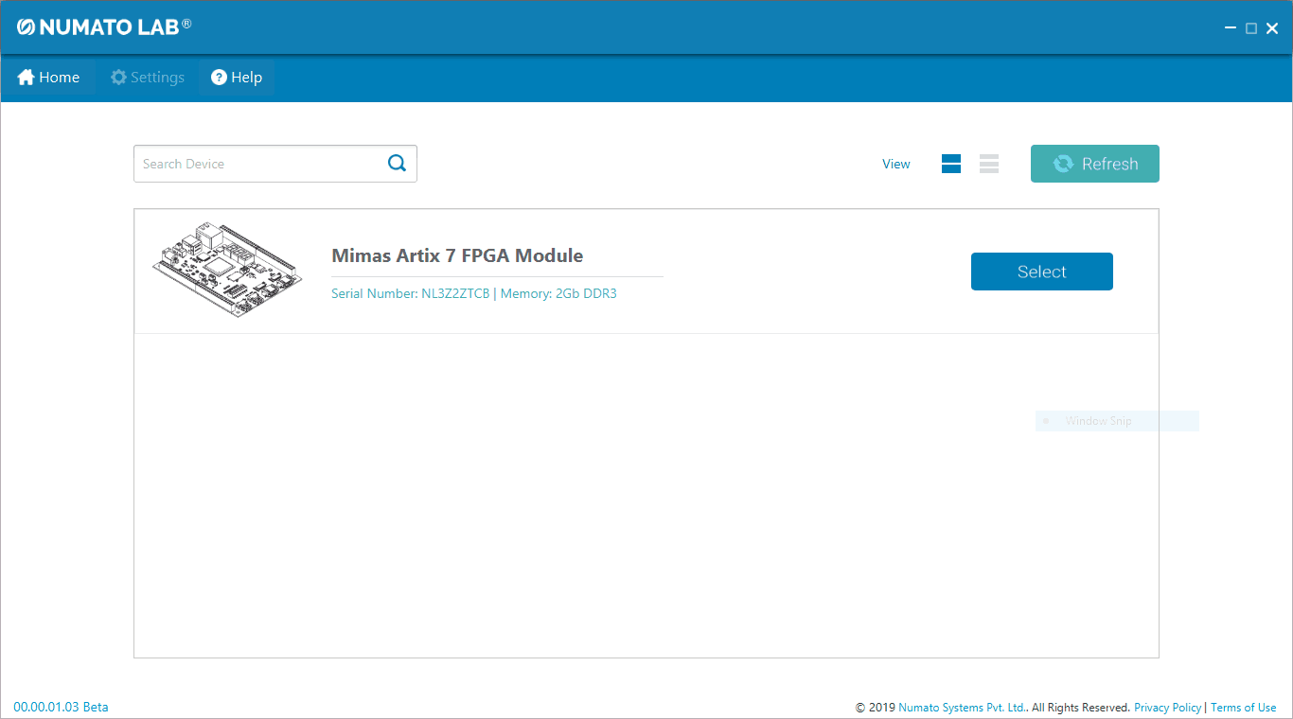
Task: Open the Privacy Policy link
Action: point(1167,708)
